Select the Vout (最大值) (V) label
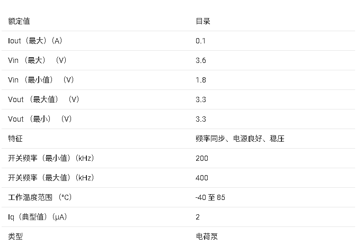This screenshot has height=246, width=362. [x=43, y=99]
